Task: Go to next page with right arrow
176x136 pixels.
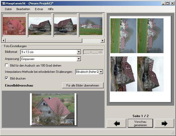Action: [164, 123]
